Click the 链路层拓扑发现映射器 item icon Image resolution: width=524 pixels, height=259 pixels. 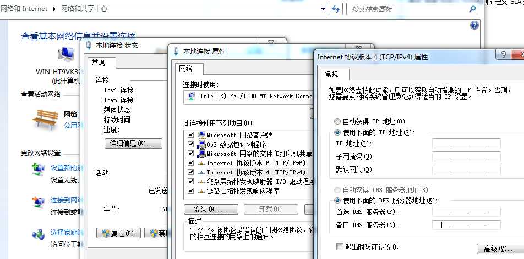[x=201, y=182]
